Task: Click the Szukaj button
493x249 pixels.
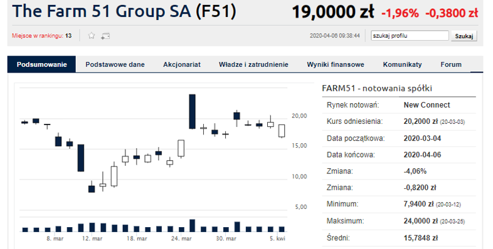Action: coord(464,36)
